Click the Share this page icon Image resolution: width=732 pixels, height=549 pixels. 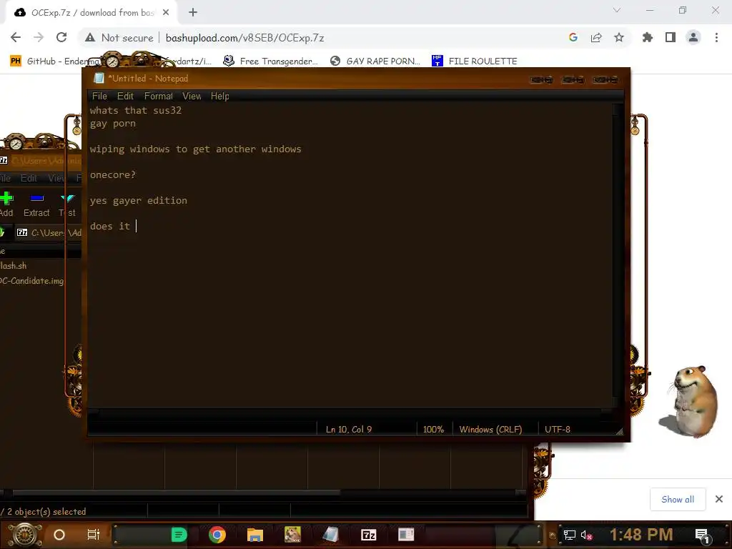pos(596,37)
